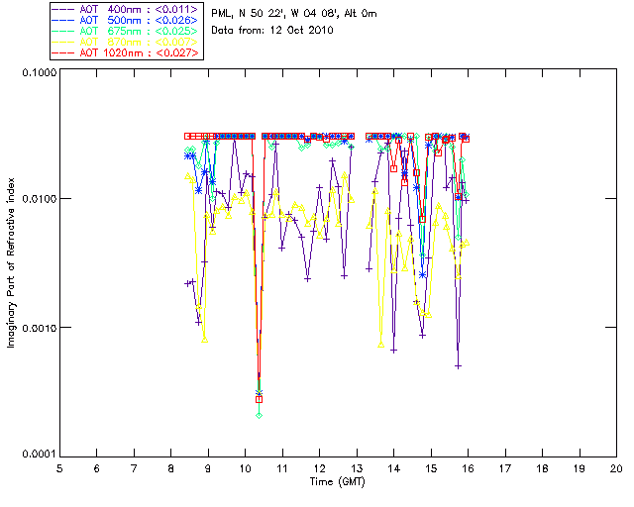Click the green diamond marker at the lowest point
Viewport: 634px width, 507px height.
(260, 415)
